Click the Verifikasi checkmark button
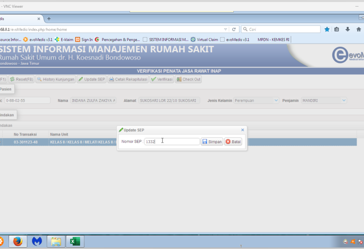This screenshot has height=249, width=364. coord(162,79)
